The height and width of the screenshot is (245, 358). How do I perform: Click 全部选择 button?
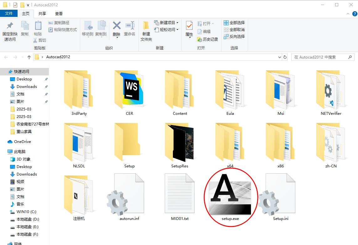coord(234,23)
